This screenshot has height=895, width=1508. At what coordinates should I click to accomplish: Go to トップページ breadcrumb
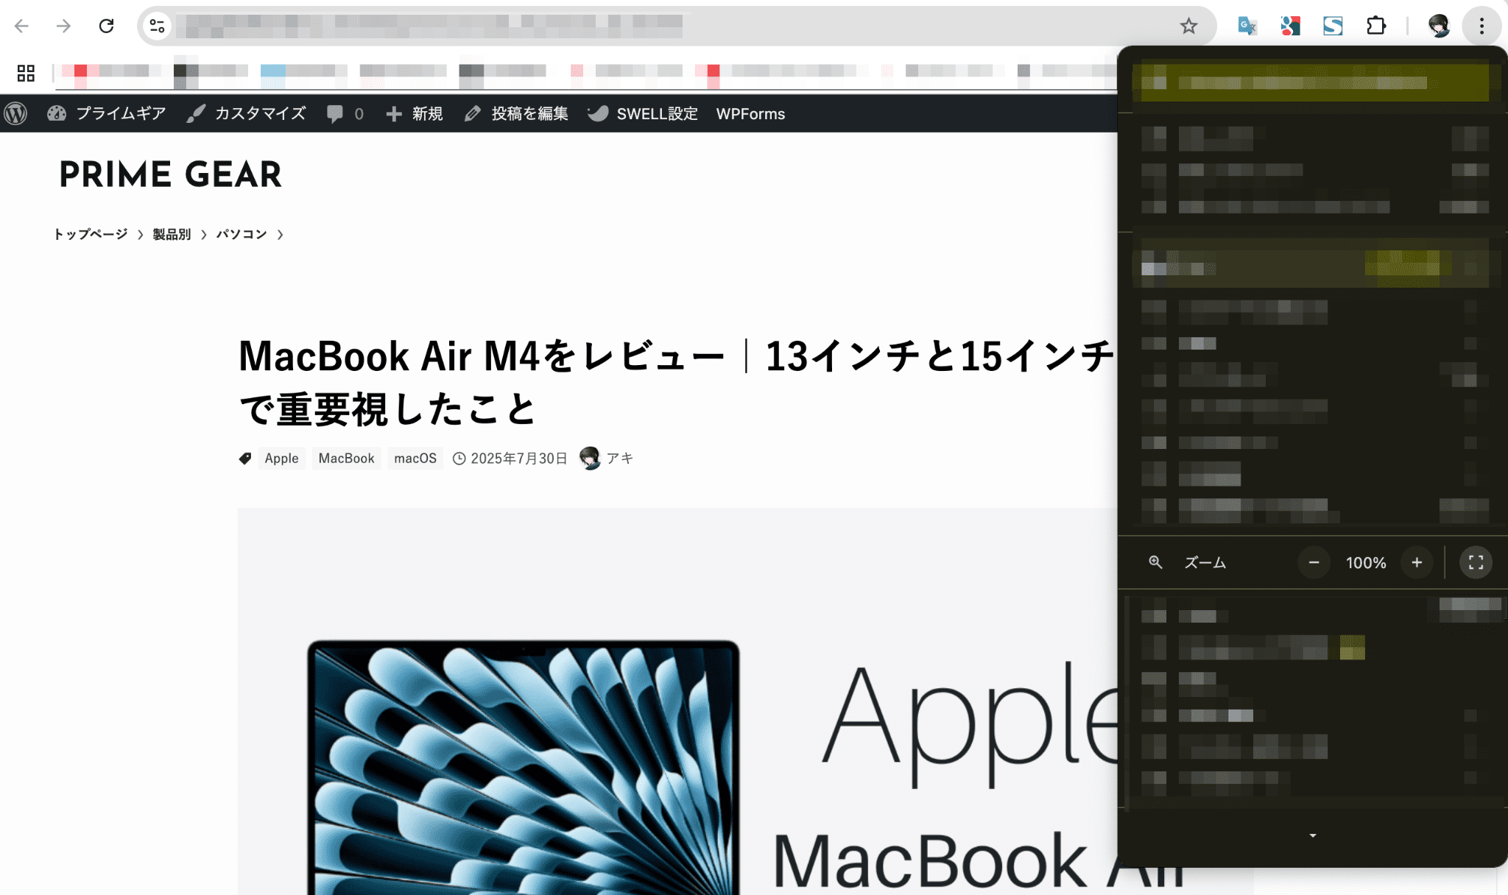pos(90,234)
